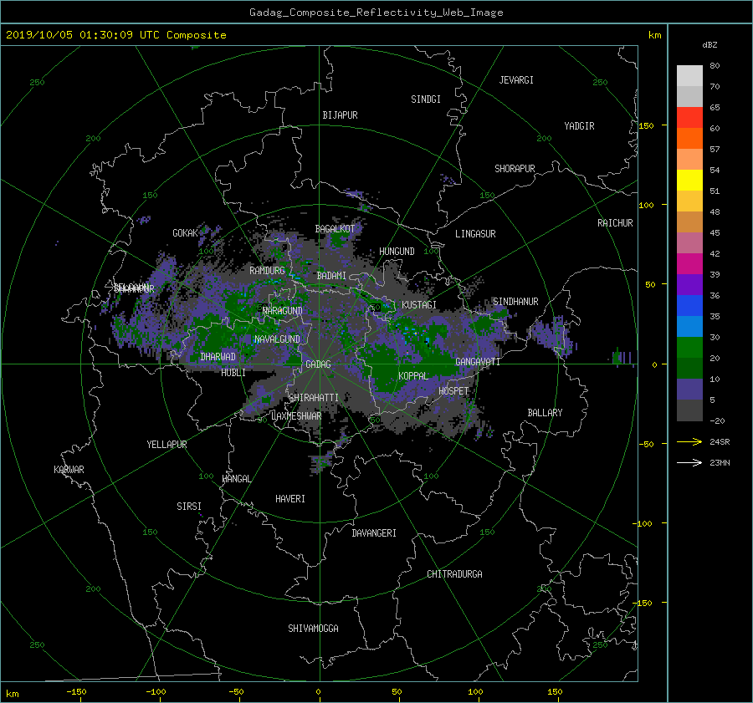The image size is (753, 703).
Task: Click the KARWAR city label
Action: [x=69, y=470]
